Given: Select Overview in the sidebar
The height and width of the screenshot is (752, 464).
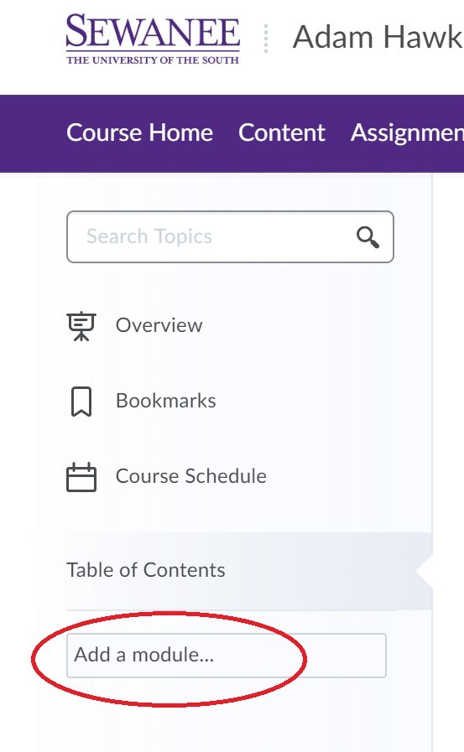Looking at the screenshot, I should click(159, 325).
